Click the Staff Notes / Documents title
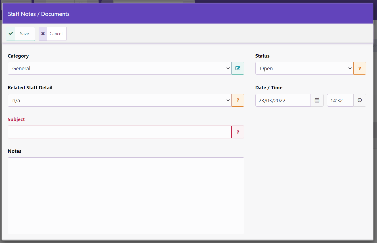 pyautogui.click(x=39, y=14)
